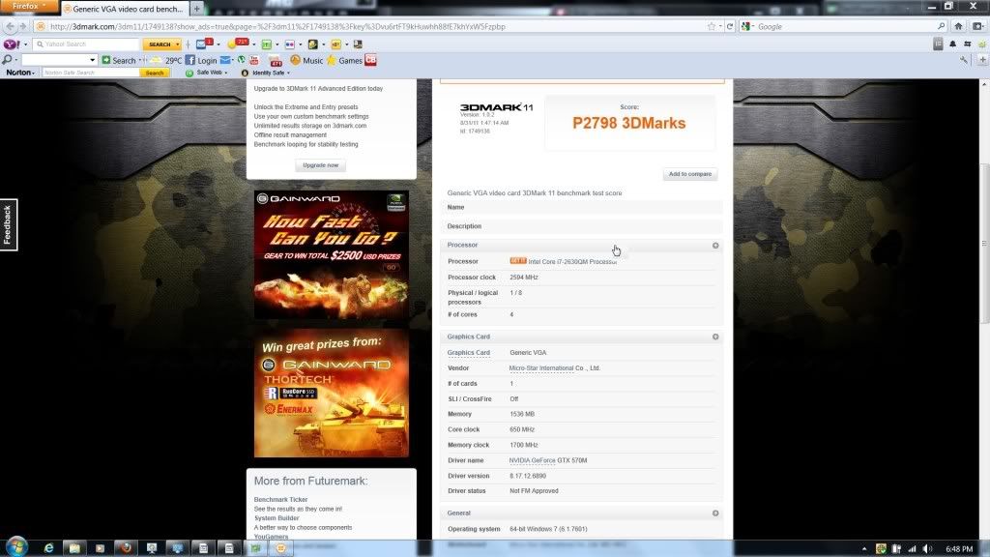
Task: Go to the browser home page icon
Action: pyautogui.click(x=958, y=26)
